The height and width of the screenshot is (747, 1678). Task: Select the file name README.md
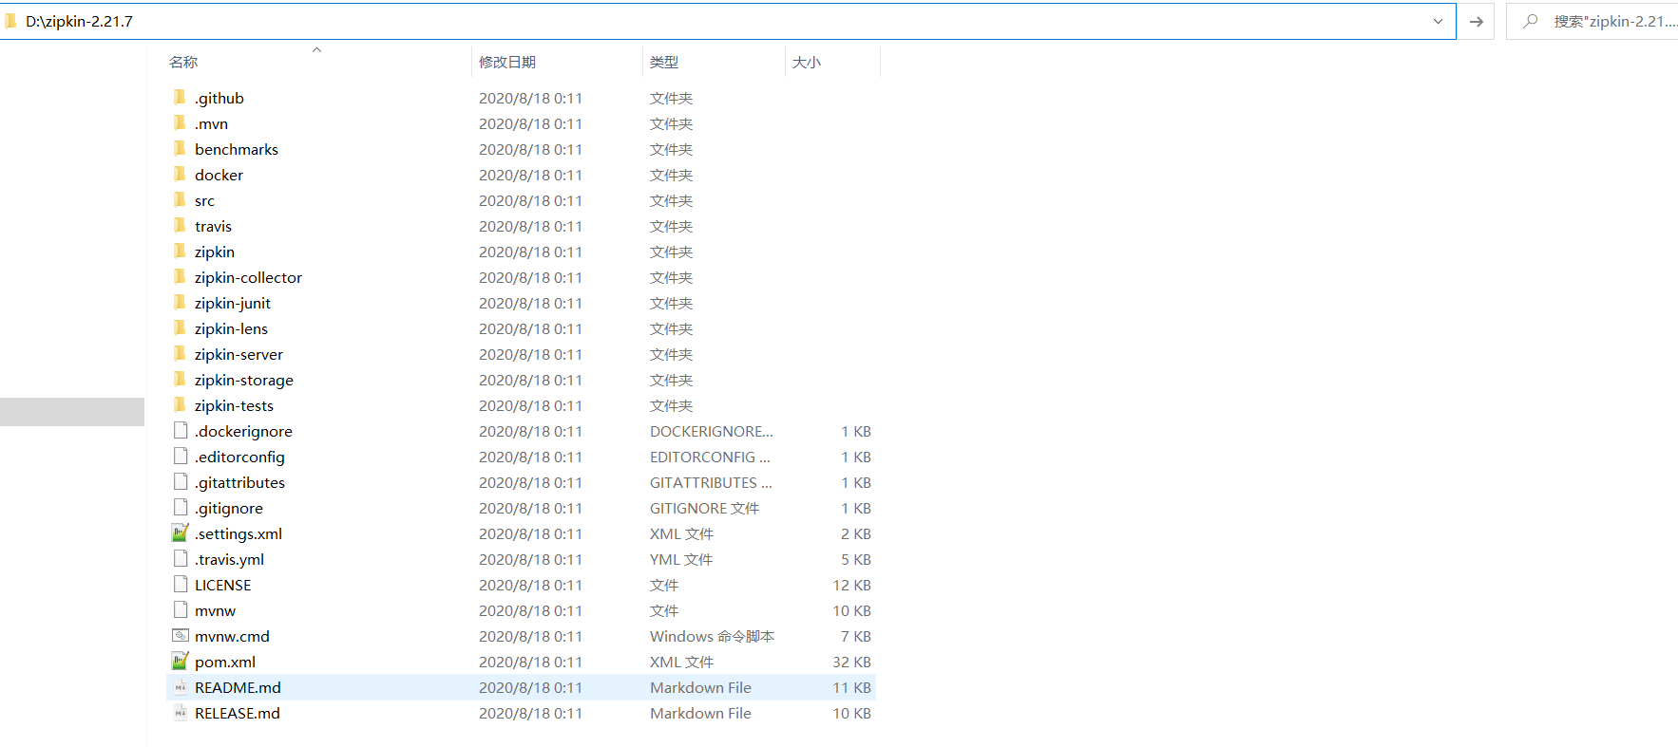click(238, 687)
